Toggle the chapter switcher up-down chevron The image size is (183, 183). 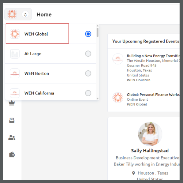(x=25, y=15)
